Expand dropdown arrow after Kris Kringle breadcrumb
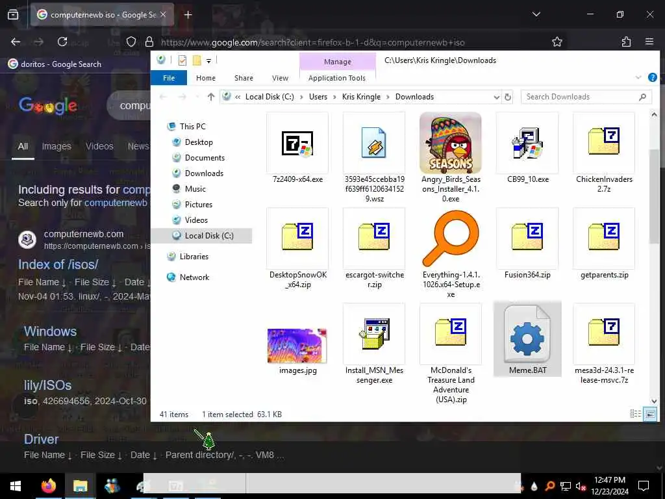The height and width of the screenshot is (499, 665). pyautogui.click(x=388, y=97)
